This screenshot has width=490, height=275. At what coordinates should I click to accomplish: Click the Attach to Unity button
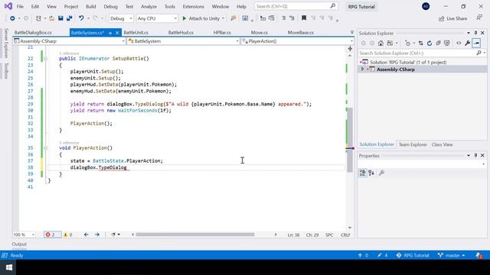pyautogui.click(x=201, y=18)
